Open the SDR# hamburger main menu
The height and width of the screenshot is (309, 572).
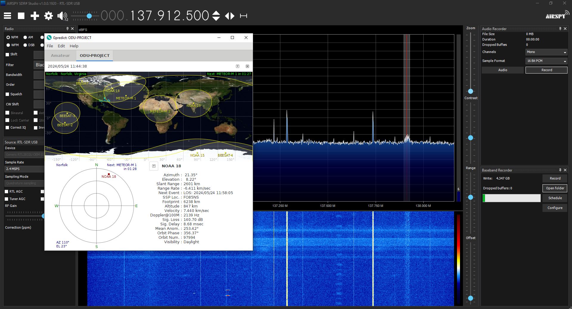click(x=7, y=16)
